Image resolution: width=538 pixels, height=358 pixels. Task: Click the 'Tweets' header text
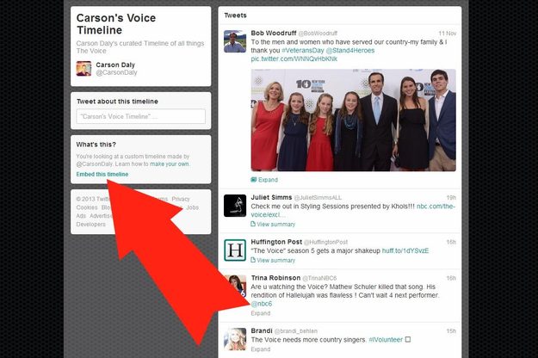click(235, 15)
